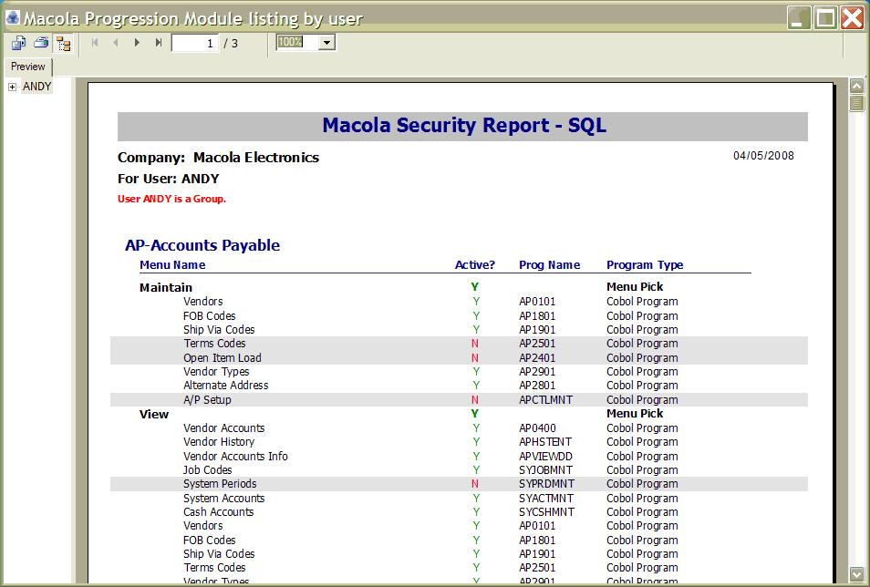Go to first page arrow button
Screen dimensions: 870x587
(x=95, y=43)
